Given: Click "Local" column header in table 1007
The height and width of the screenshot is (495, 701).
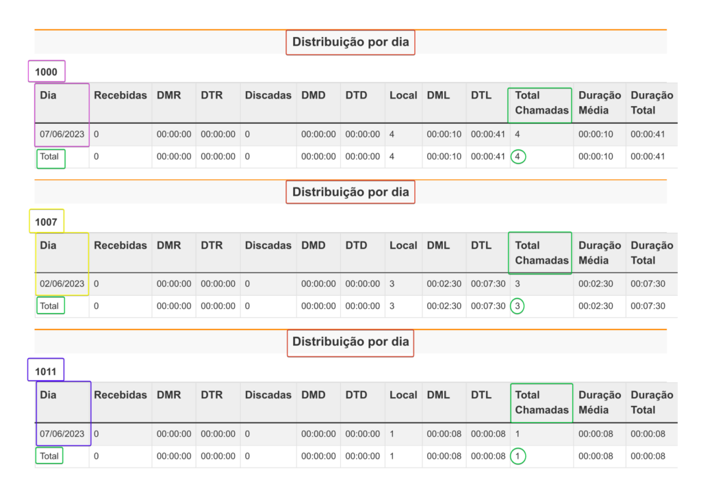Looking at the screenshot, I should pos(403,246).
